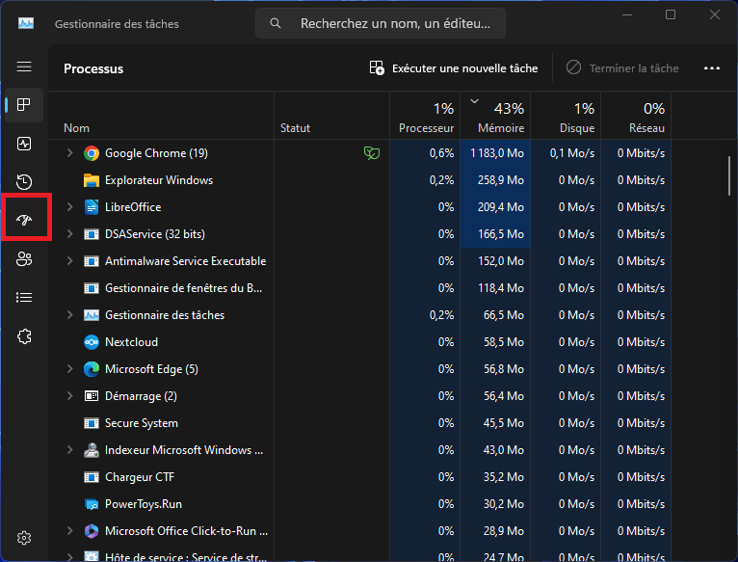Screen dimensions: 738x562
Task: Click the LibreOffice document icon
Action: [x=92, y=207]
